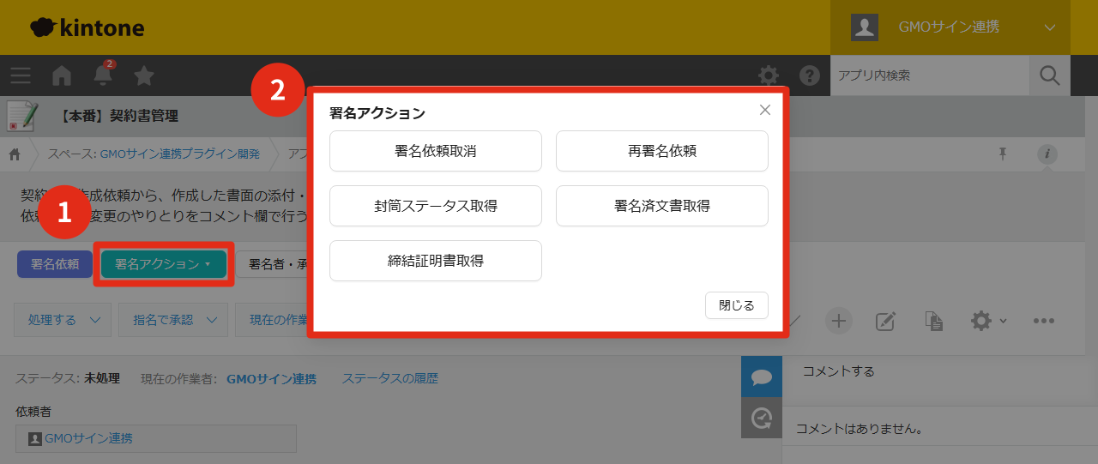Click the 依頼者 field label
Screen dimensions: 1098x464
(33, 412)
